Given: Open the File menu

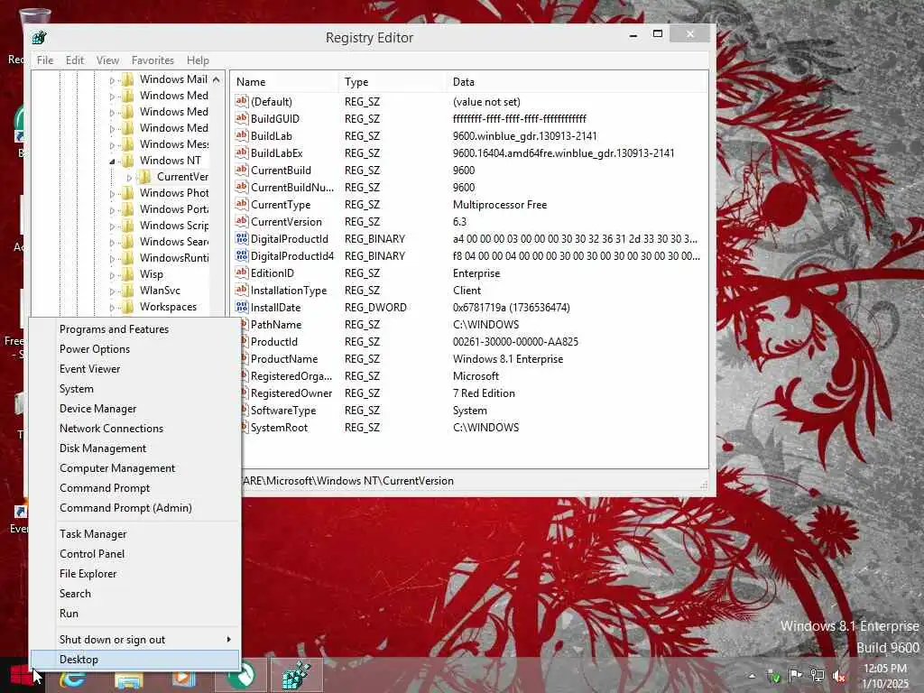Looking at the screenshot, I should pyautogui.click(x=45, y=60).
